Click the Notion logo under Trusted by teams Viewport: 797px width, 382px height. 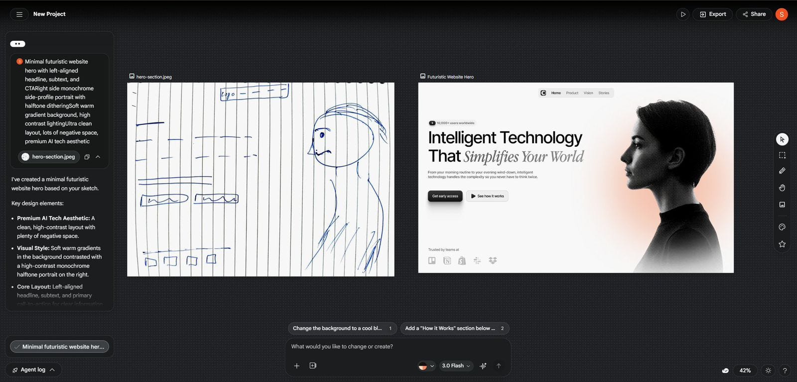tap(447, 261)
